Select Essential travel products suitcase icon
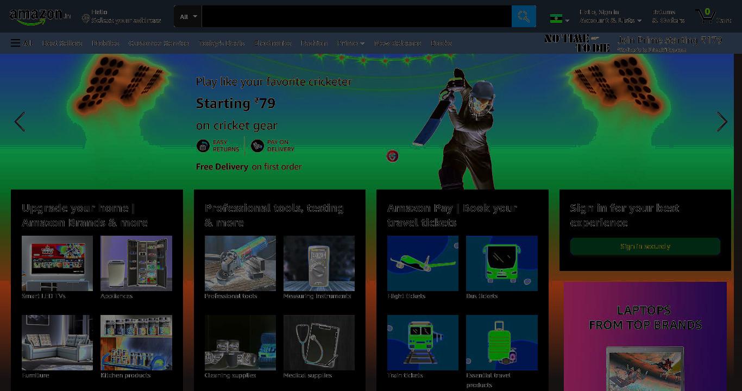This screenshot has width=742, height=391. [502, 343]
